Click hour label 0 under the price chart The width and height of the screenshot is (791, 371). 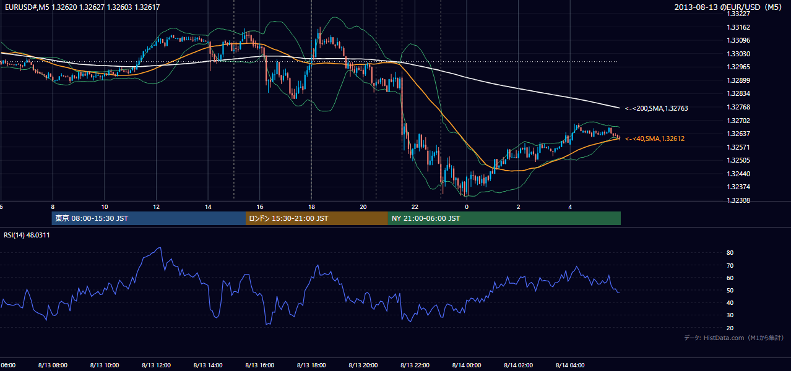467,207
